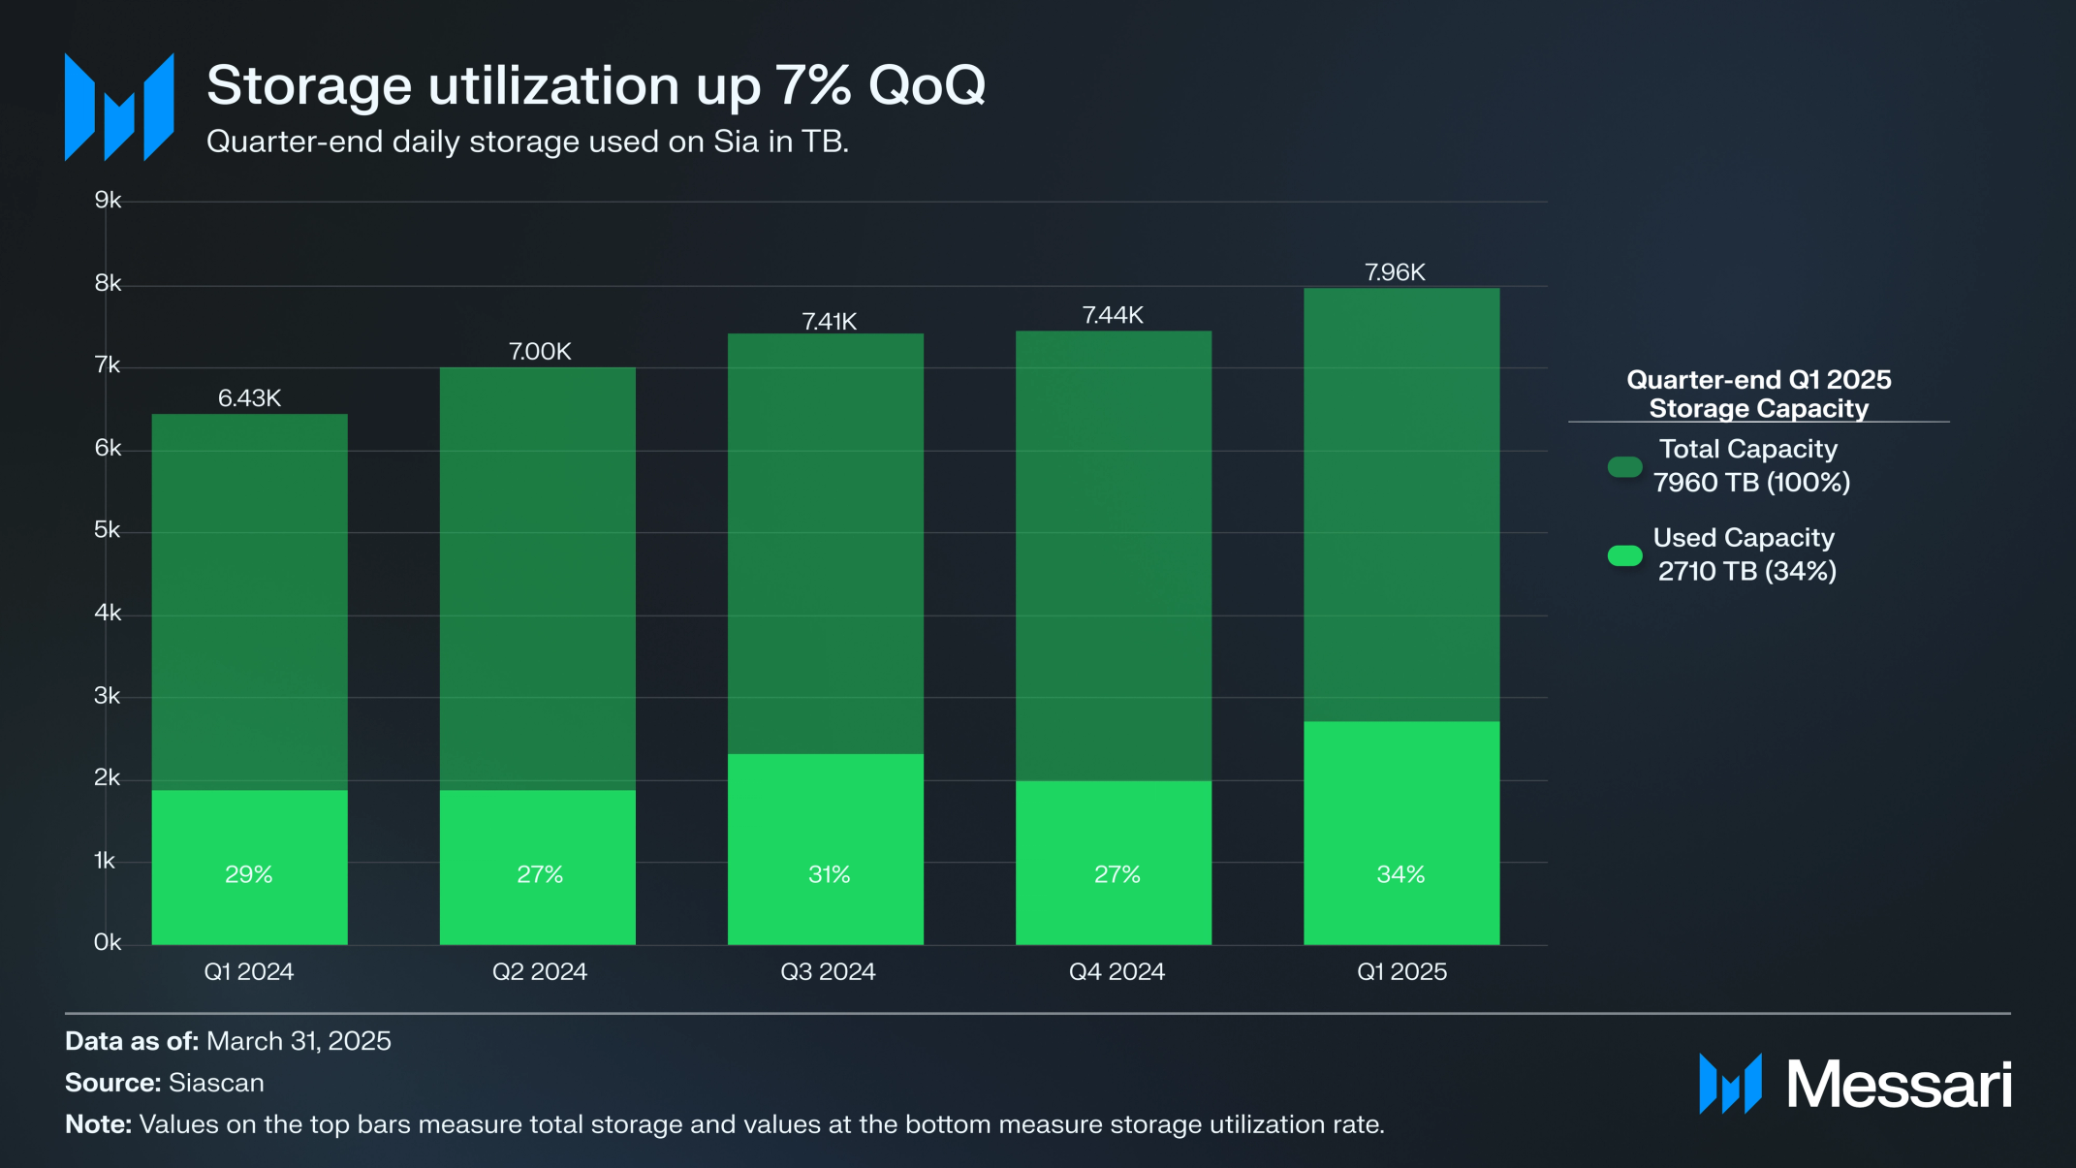Viewport: 2076px width, 1168px height.
Task: Click the Total Capacity dark green swatch
Action: point(1624,467)
